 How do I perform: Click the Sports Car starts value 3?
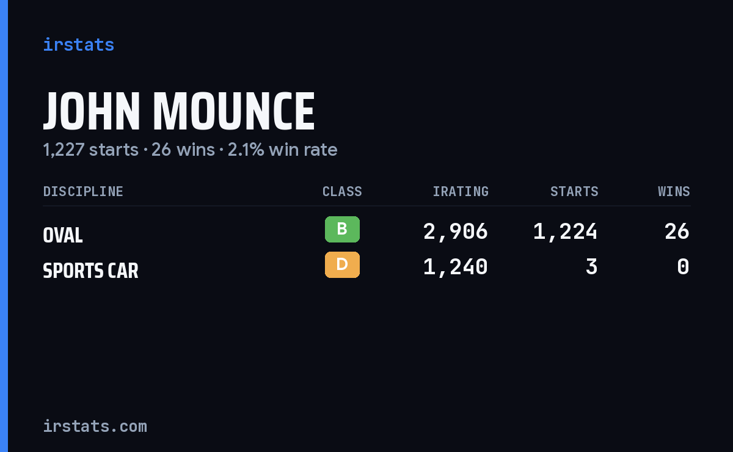(x=591, y=267)
